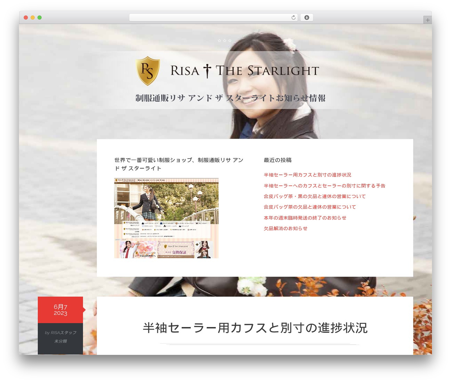
Task: Click the reload page icon in address bar
Action: tap(293, 18)
